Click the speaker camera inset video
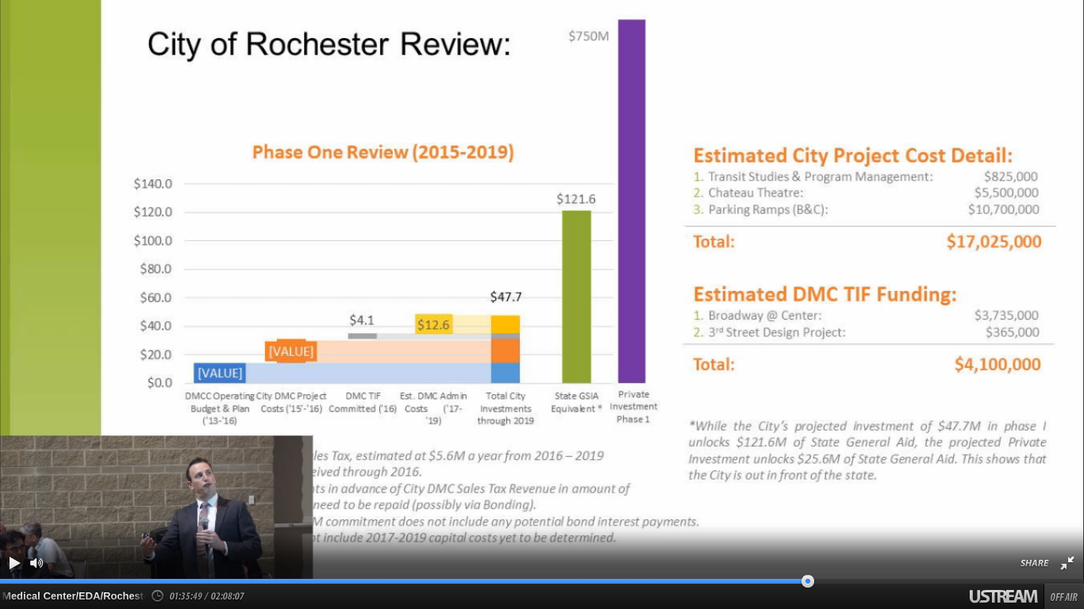Screen dimensions: 1084x609 click(x=156, y=506)
